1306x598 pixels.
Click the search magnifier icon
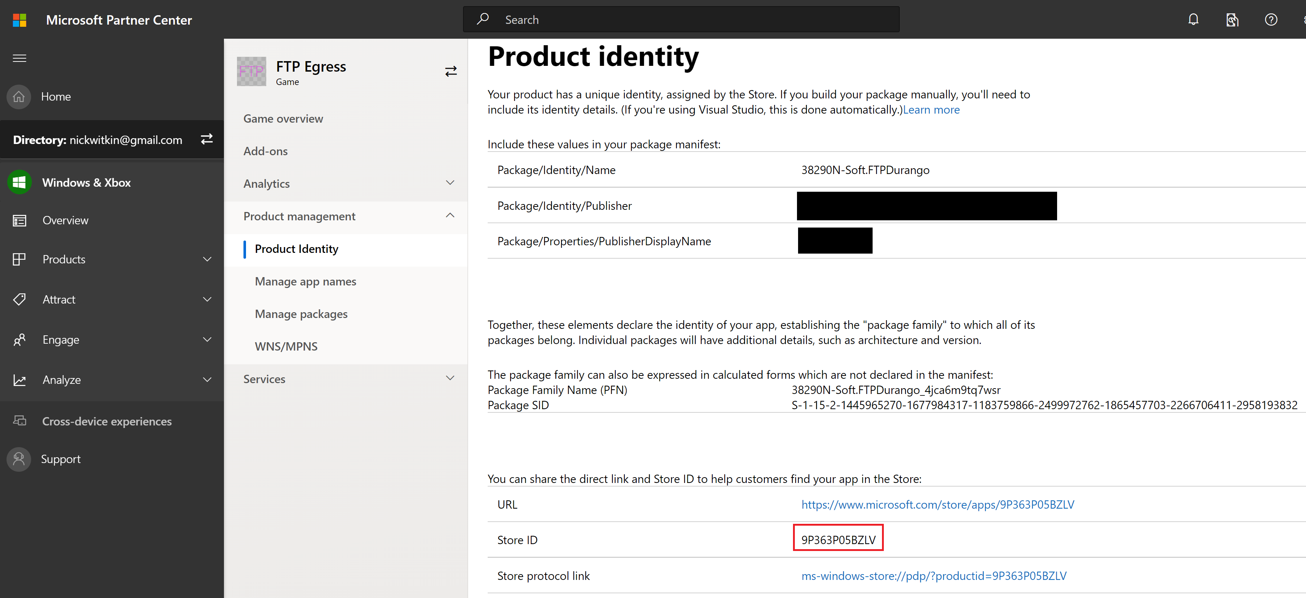click(482, 19)
